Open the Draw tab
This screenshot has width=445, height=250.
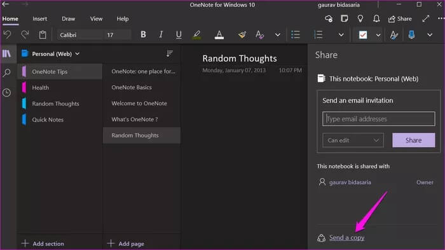point(69,18)
